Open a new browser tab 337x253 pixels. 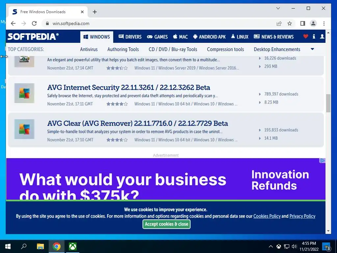point(95,12)
